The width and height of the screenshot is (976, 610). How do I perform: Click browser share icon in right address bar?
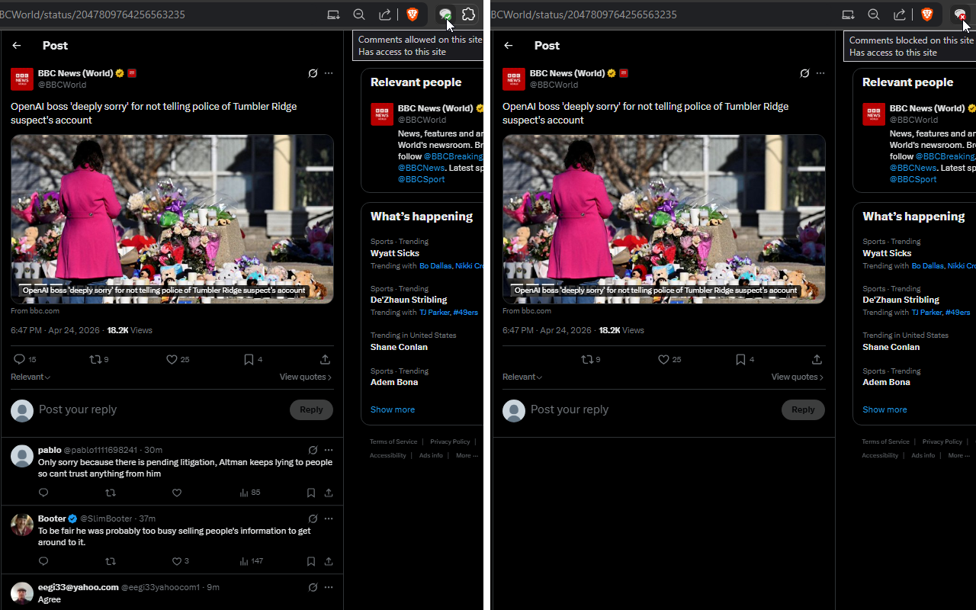coord(900,14)
